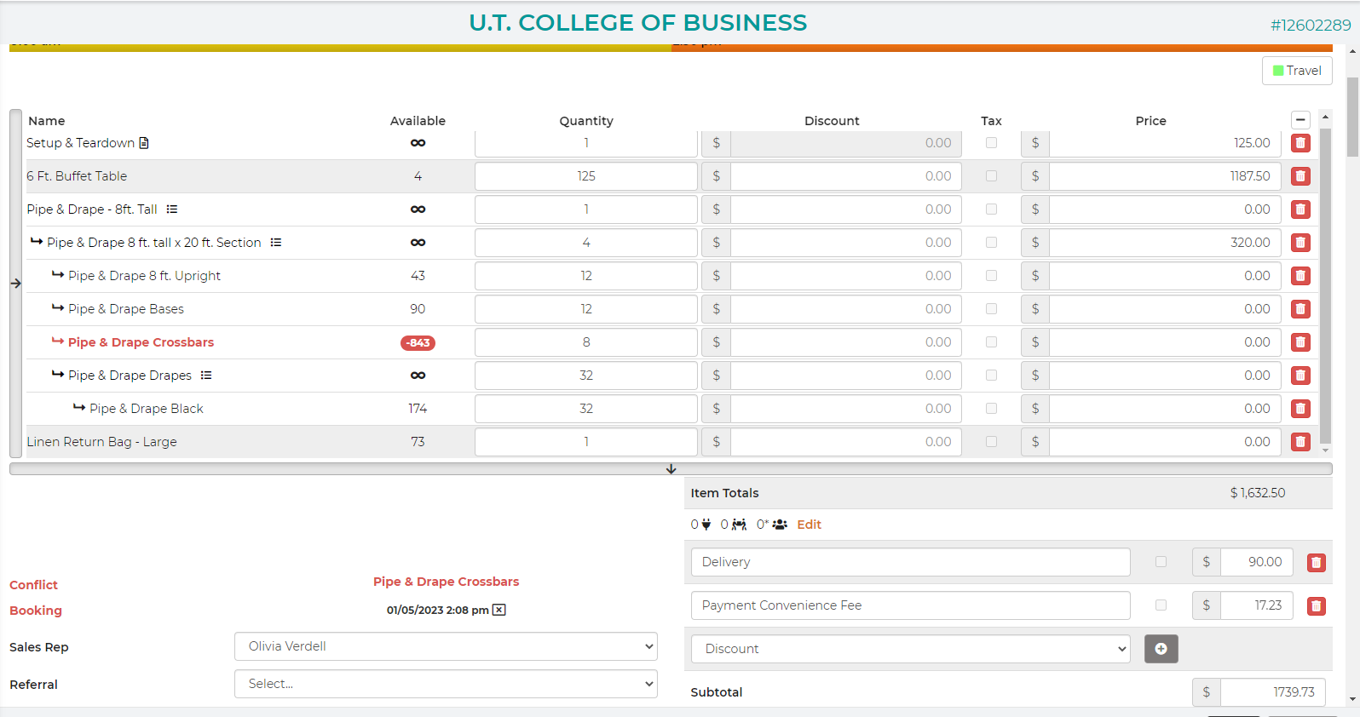Delete the 20 ft. Section row
Image resolution: width=1360 pixels, height=717 pixels.
point(1300,243)
